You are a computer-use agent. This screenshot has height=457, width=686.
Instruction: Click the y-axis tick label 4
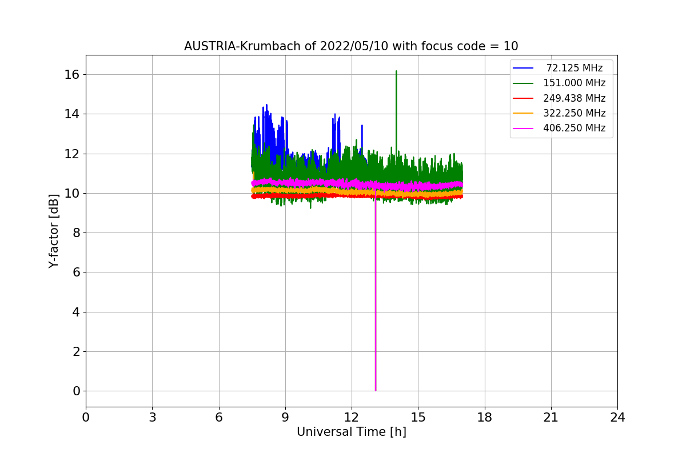click(75, 312)
